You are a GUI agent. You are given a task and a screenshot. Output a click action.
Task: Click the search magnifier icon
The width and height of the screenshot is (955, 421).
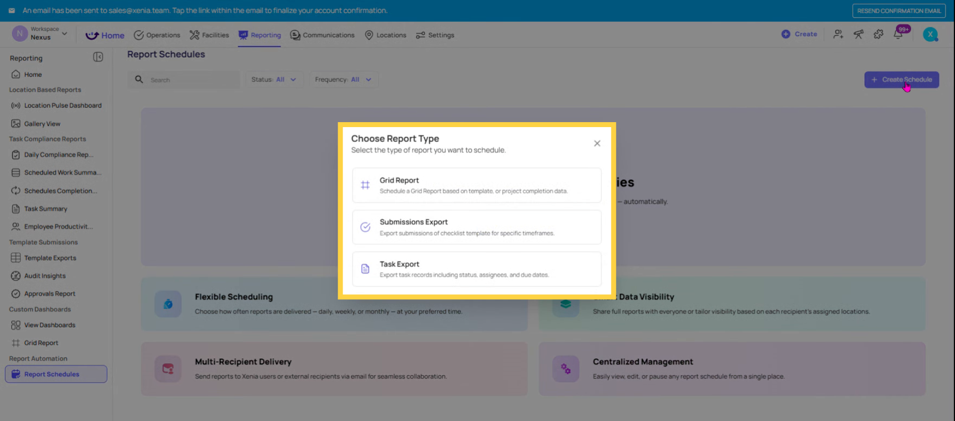(139, 79)
